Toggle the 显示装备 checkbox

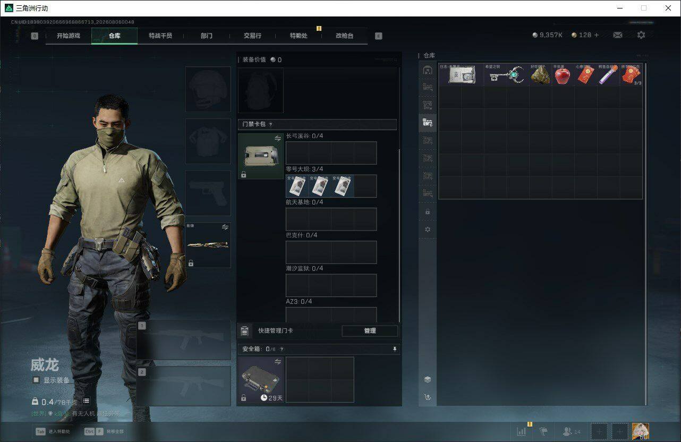pos(36,380)
